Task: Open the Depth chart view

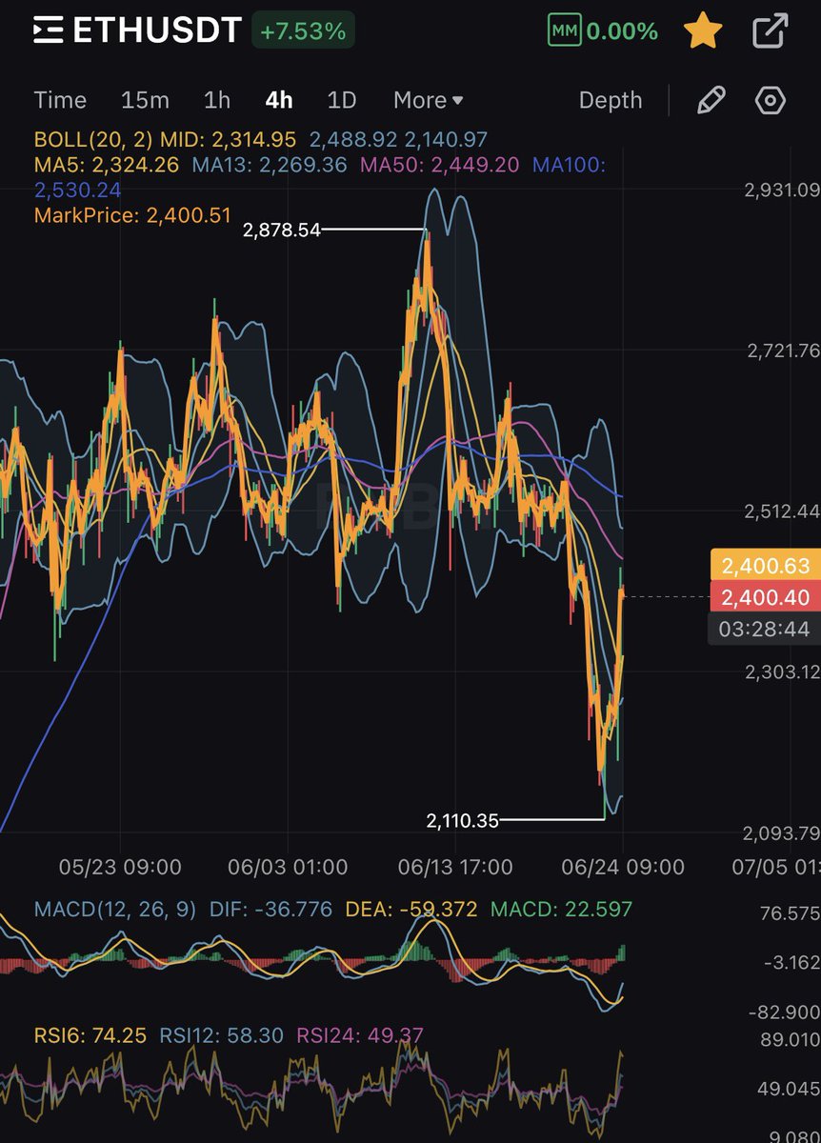Action: point(611,100)
